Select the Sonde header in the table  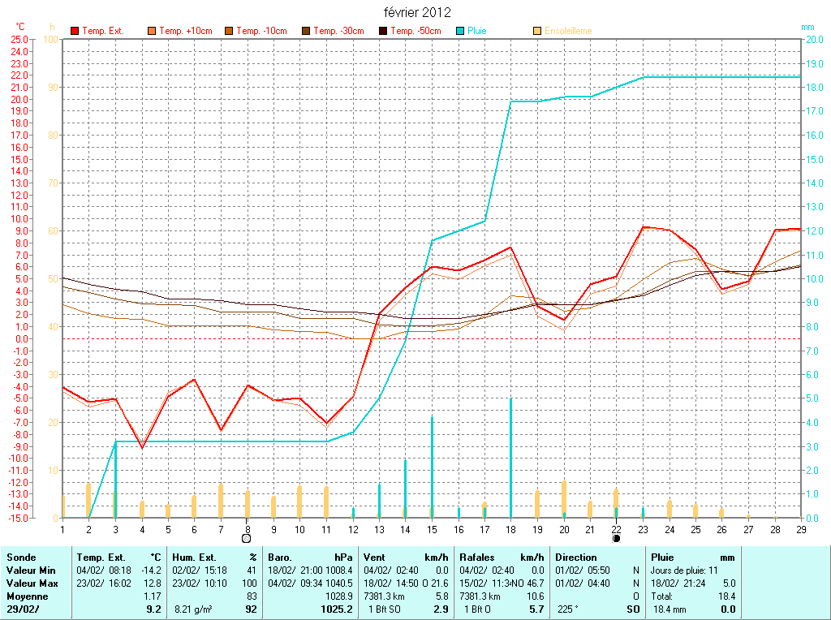(20, 558)
